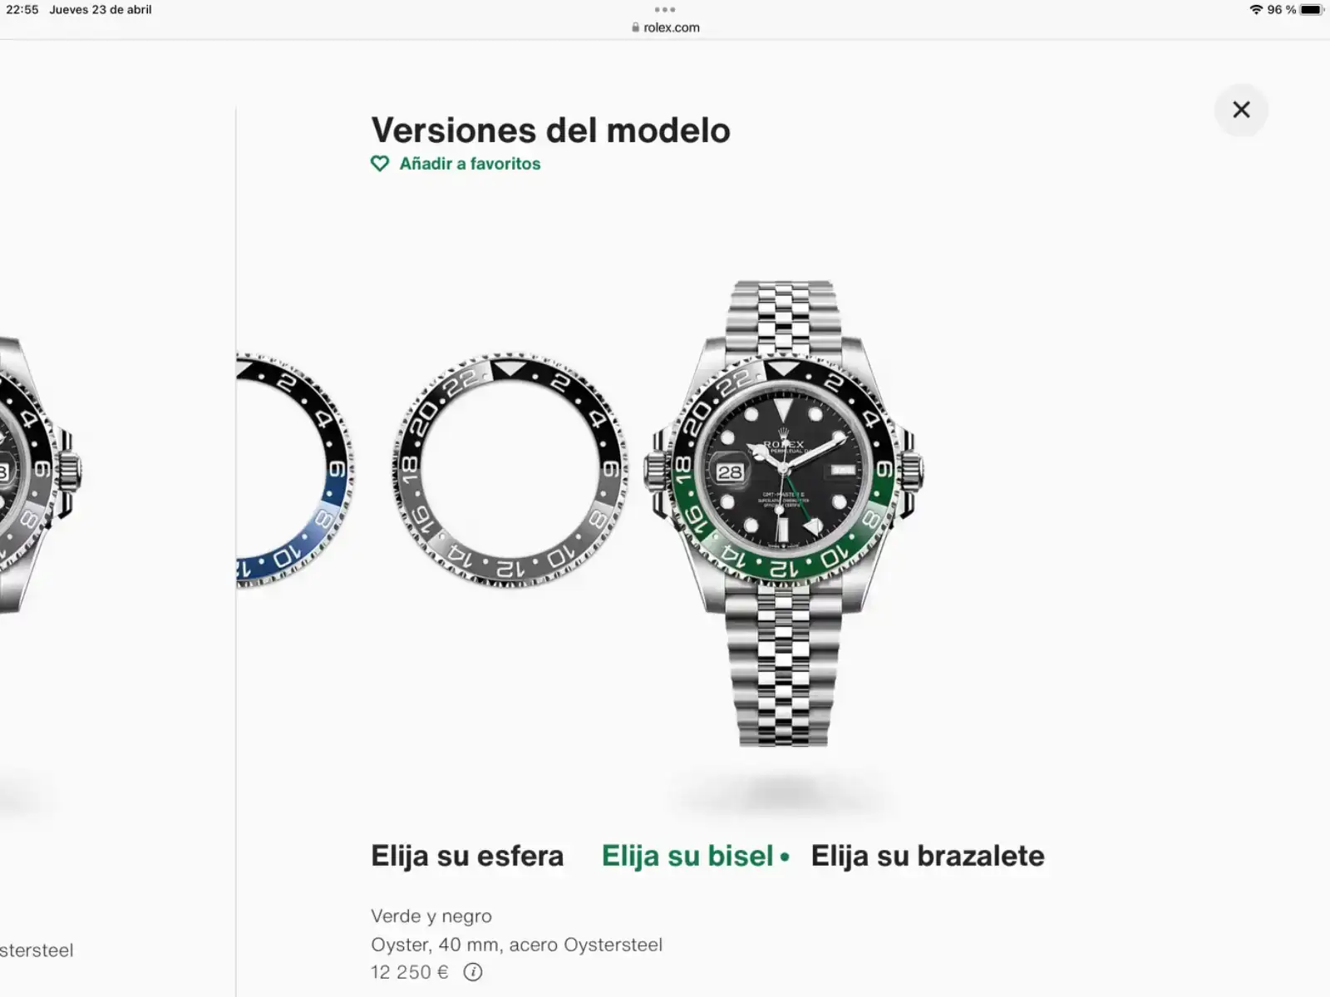This screenshot has width=1330, height=997.
Task: Tap the Wi-Fi status icon
Action: coord(1256,10)
